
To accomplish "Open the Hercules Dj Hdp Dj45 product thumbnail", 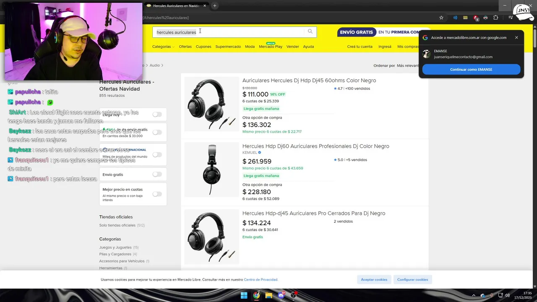I will (x=211, y=104).
